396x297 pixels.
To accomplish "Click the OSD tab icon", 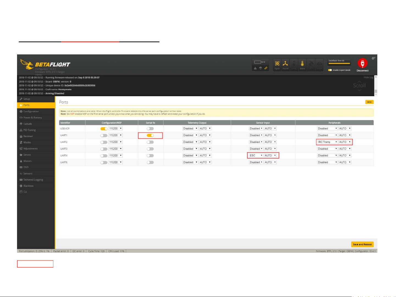I will (x=21, y=167).
